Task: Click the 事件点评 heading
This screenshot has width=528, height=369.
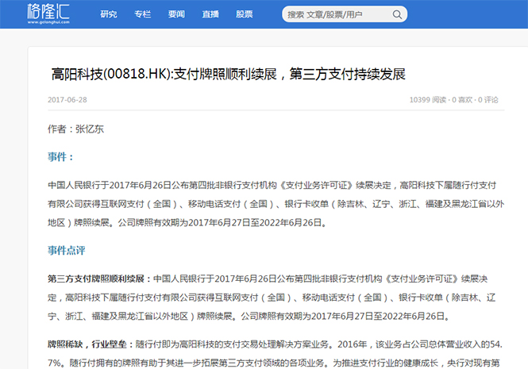Action: point(67,251)
